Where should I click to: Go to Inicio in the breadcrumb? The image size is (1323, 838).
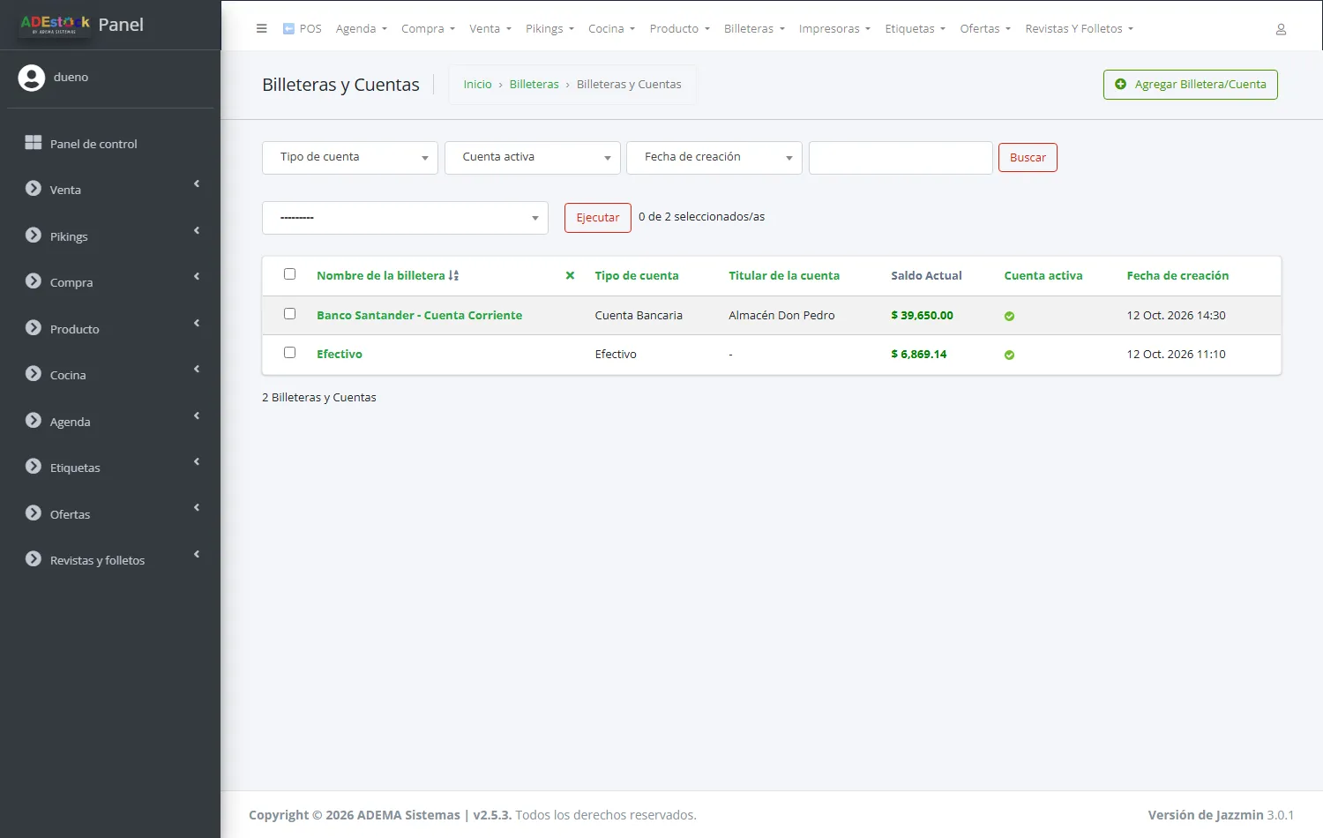tap(477, 85)
